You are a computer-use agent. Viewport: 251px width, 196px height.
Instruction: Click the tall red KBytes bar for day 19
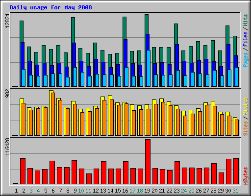coord(148,162)
